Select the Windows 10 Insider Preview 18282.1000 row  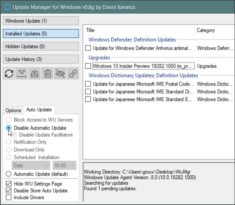[143, 66]
